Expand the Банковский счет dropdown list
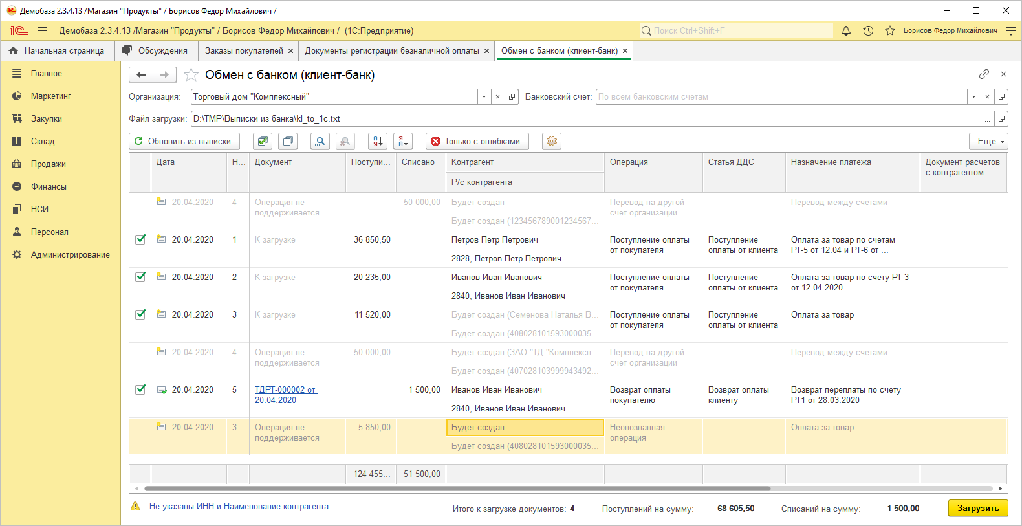The height and width of the screenshot is (526, 1022). coord(973,97)
